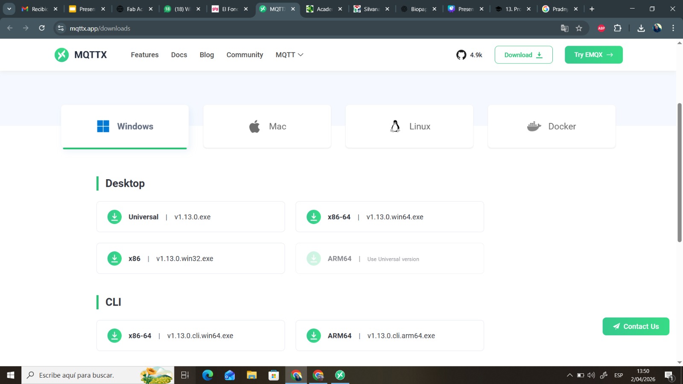Download v1.13.0.cli.win64.exe
Viewport: 683px width, 384px height.
click(190, 336)
